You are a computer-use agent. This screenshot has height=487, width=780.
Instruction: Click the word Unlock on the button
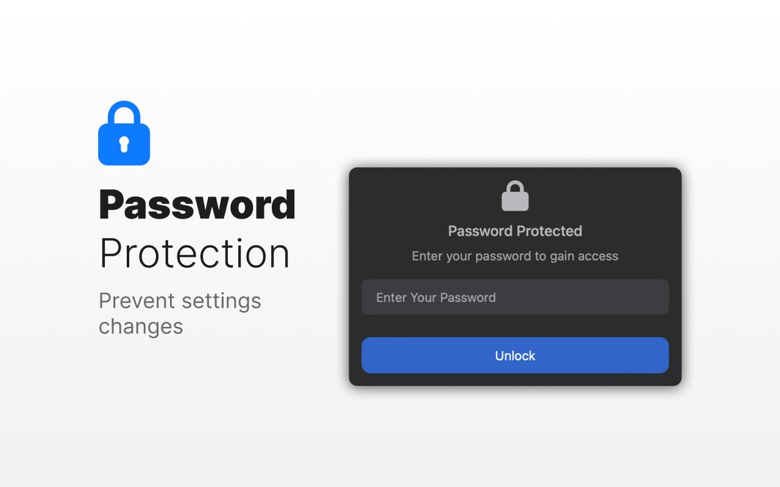coord(515,356)
